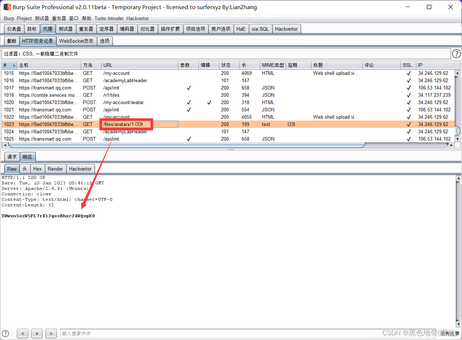Sort by the 状态 column header
The image size is (462, 340).
pyautogui.click(x=229, y=65)
